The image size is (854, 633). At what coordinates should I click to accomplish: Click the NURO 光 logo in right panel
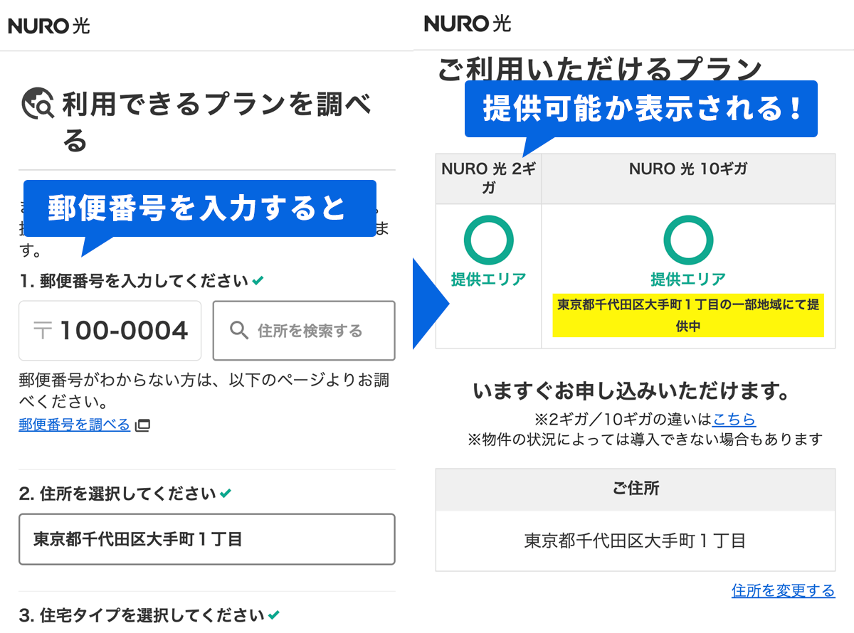[x=467, y=23]
